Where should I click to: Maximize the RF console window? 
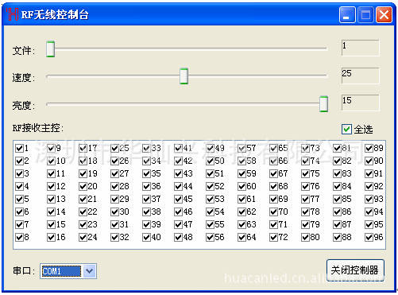click(x=365, y=14)
